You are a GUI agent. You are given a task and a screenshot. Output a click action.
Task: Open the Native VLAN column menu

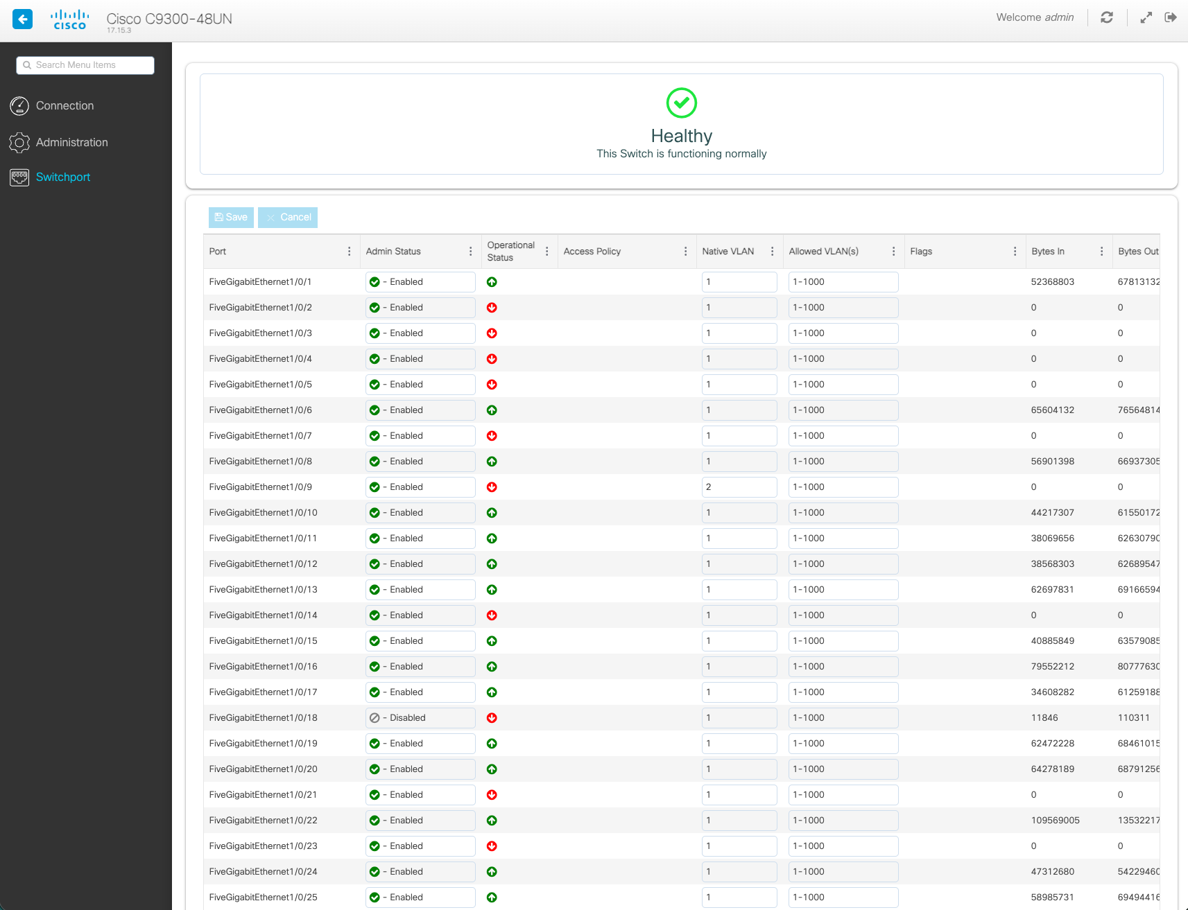pos(772,252)
